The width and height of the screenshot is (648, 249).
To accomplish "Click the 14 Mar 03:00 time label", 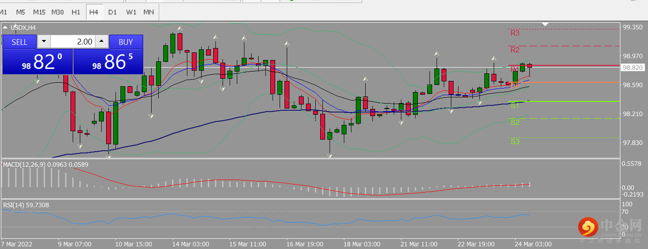I will pos(191,244).
